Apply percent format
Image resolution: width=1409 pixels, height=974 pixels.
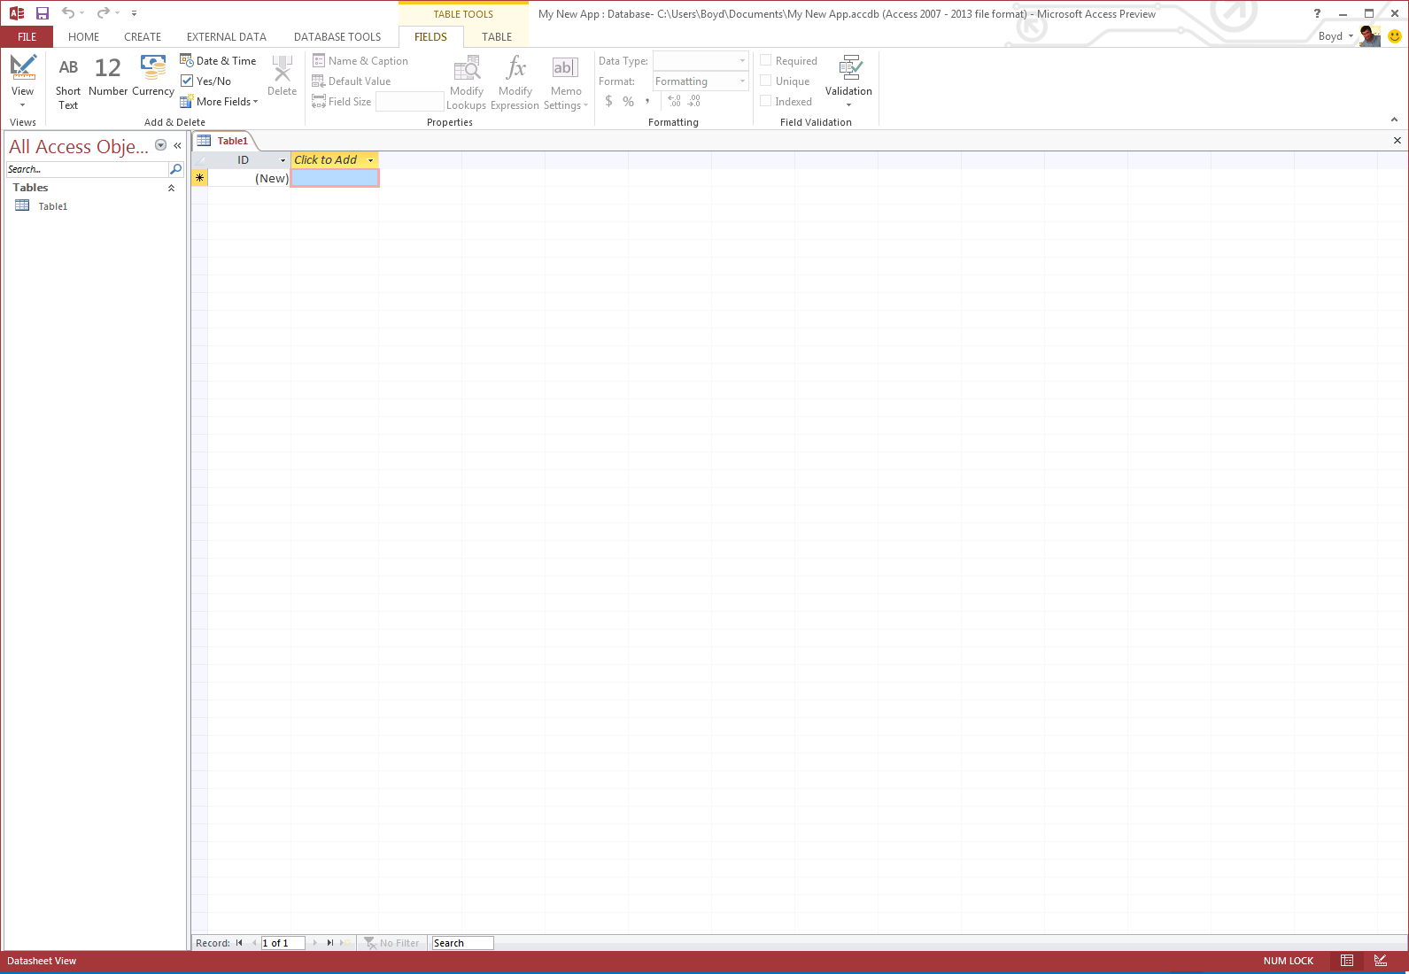pos(628,101)
